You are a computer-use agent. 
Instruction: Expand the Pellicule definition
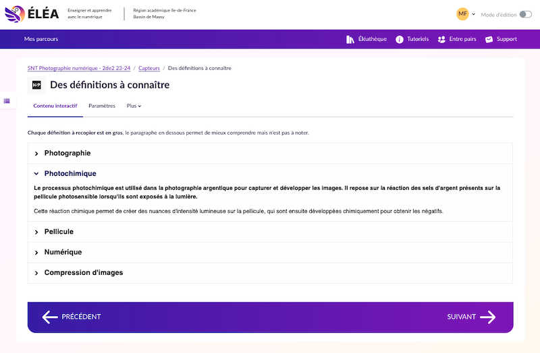tap(59, 232)
